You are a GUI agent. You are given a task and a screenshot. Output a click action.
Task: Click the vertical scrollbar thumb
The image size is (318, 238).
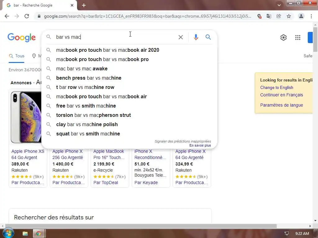click(315, 39)
